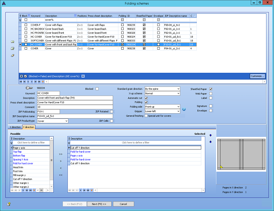
Task: Go to next page in top grid navigator
Action: coord(35,82)
